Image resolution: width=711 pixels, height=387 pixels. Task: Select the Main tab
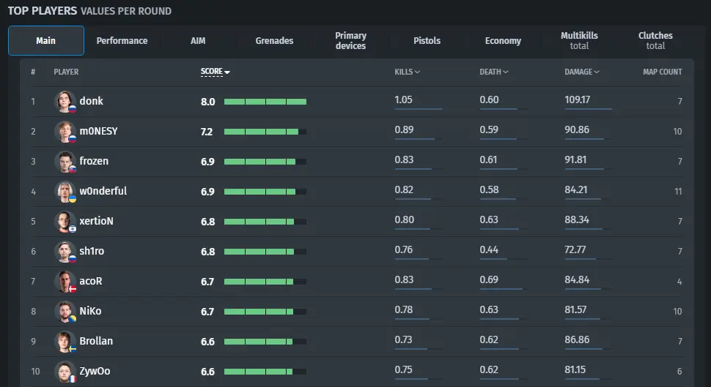(x=45, y=41)
